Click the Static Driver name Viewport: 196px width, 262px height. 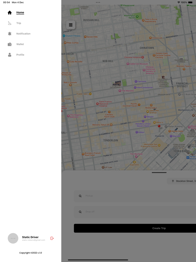[x=30, y=237]
